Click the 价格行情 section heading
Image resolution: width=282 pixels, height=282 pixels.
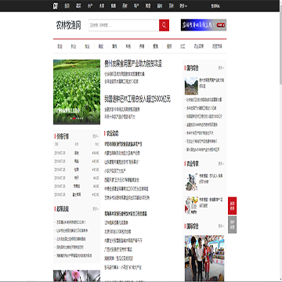click(63, 136)
